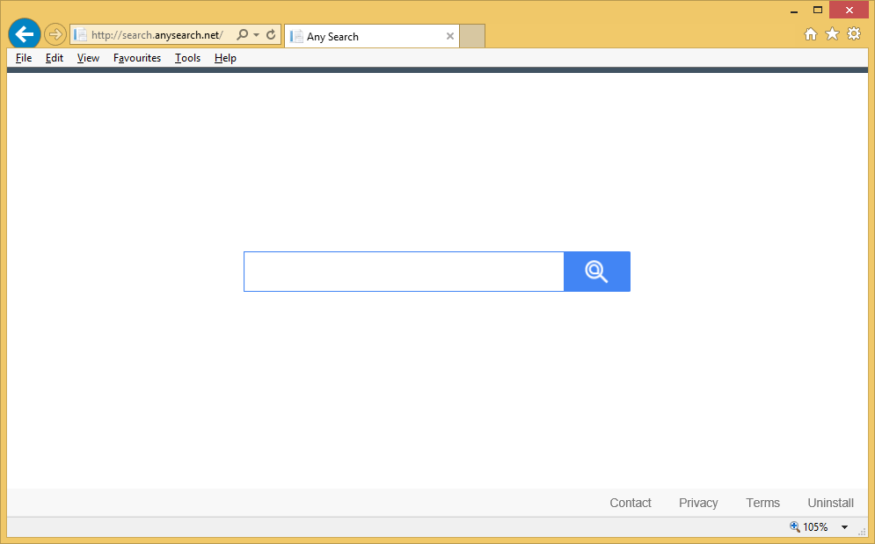
Task: Follow the Contact link in footer
Action: (x=631, y=503)
